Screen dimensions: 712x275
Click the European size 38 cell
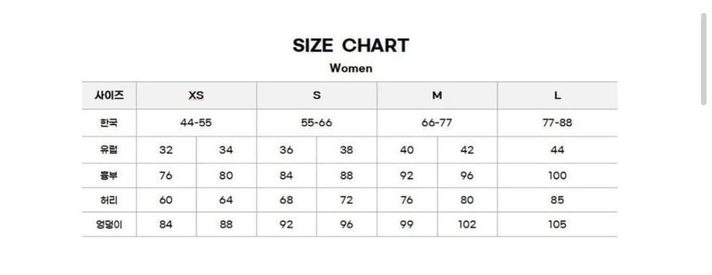point(346,150)
